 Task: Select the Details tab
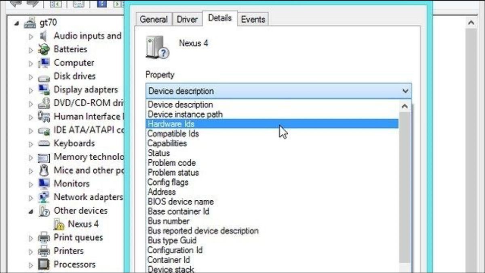click(x=220, y=18)
